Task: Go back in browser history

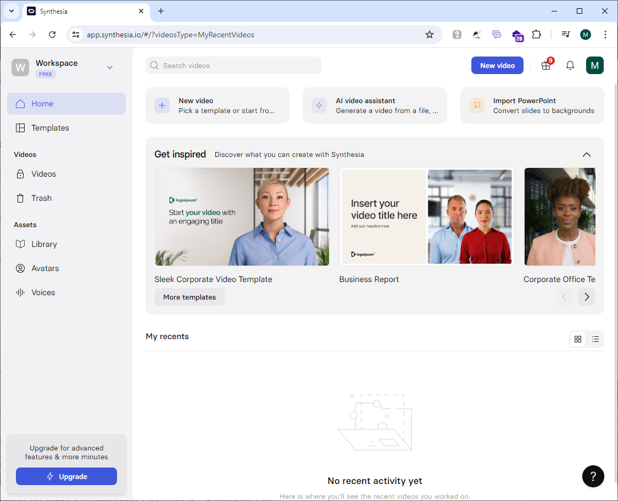Action: point(13,35)
